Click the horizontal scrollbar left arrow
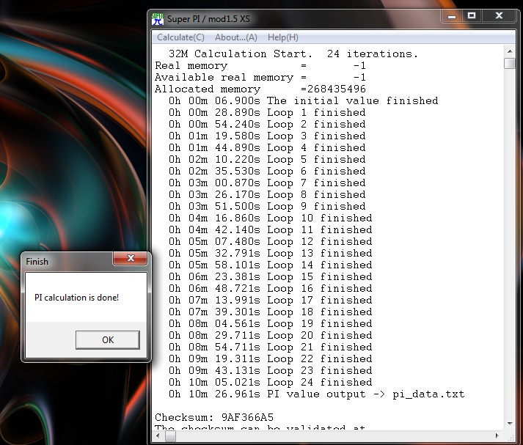Viewport: 523px width, 445px height. [158, 435]
